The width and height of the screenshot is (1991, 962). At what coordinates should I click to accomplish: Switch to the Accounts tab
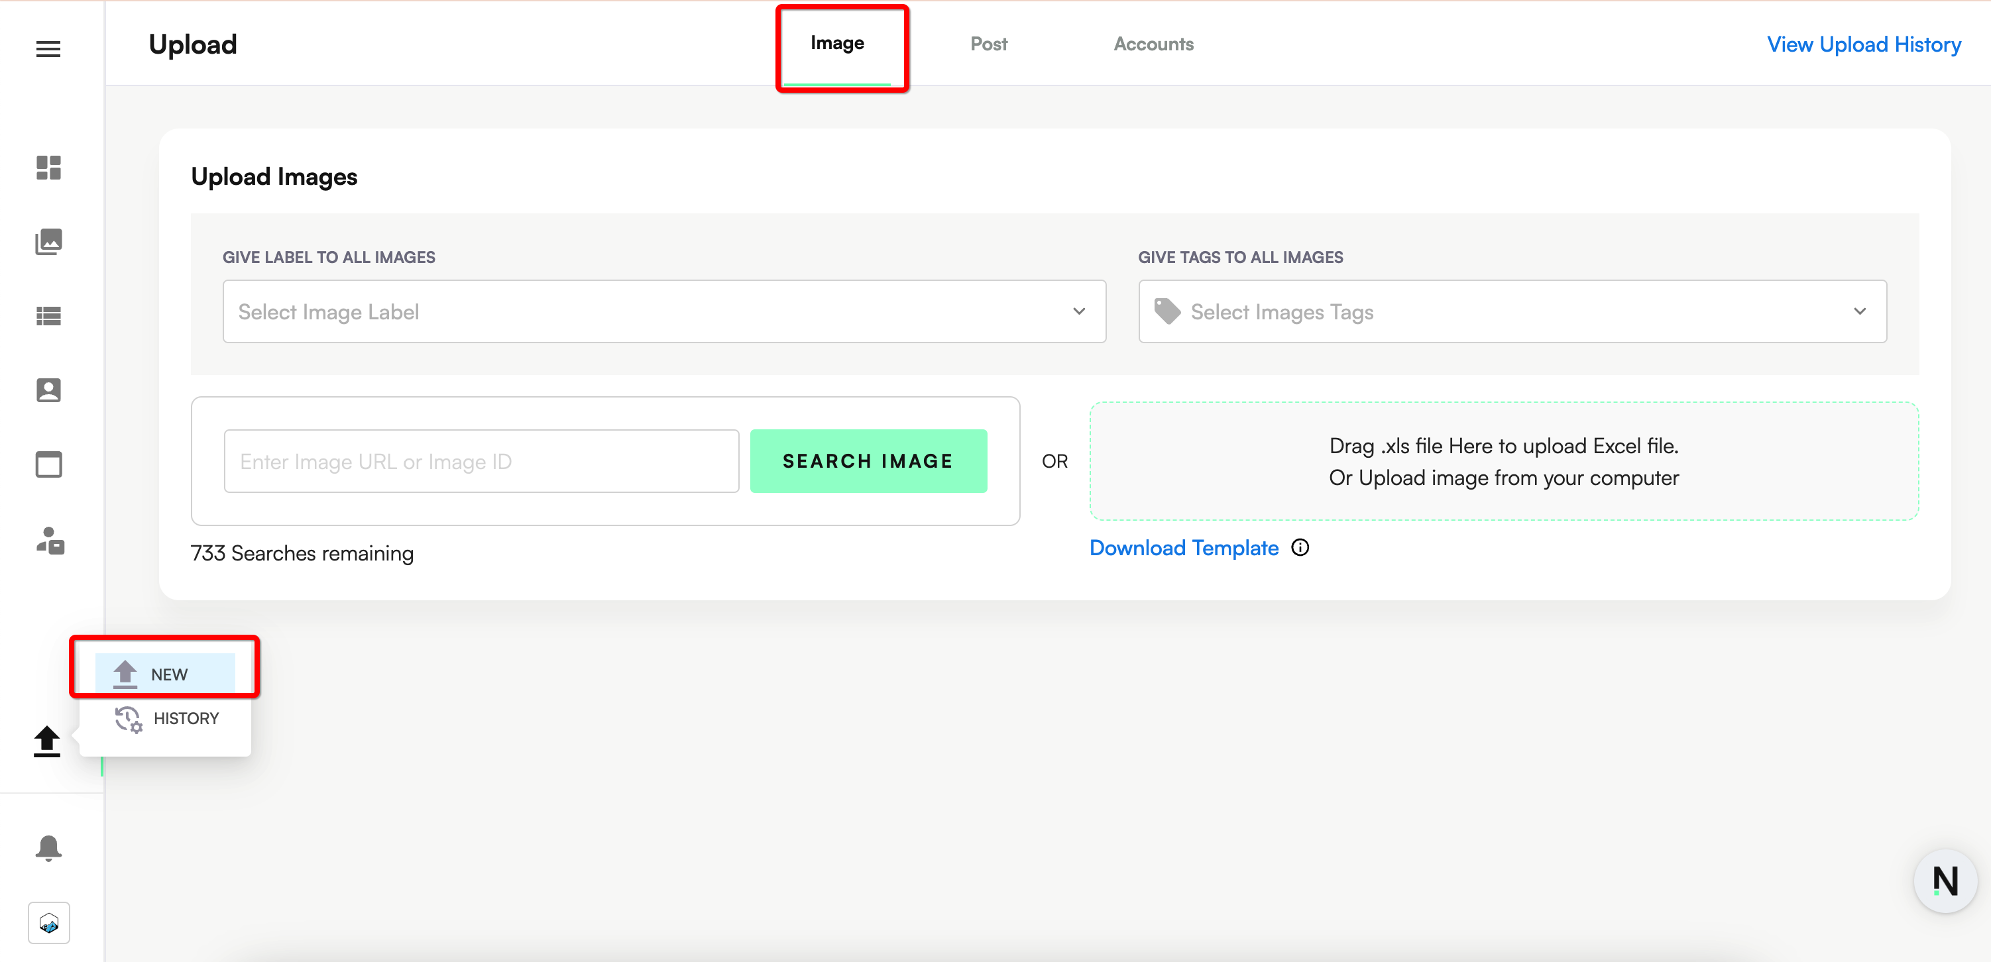pyautogui.click(x=1153, y=44)
